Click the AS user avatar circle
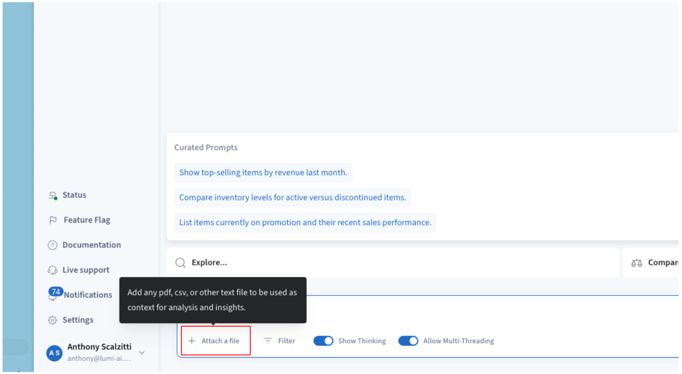This screenshot has width=682, height=374. click(54, 353)
